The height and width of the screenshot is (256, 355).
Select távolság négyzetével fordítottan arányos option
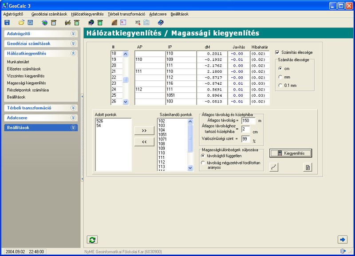point(203,163)
